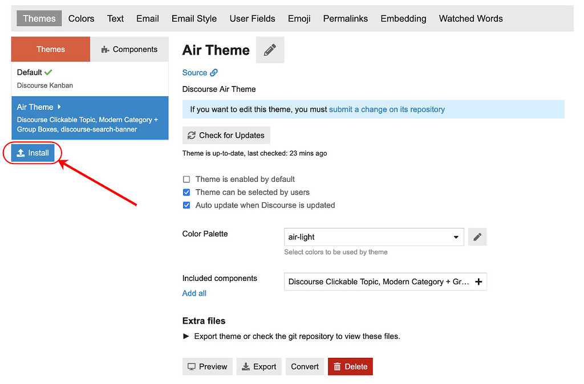This screenshot has width=584, height=384.
Task: Preview the theme using the monitor button
Action: pos(208,366)
